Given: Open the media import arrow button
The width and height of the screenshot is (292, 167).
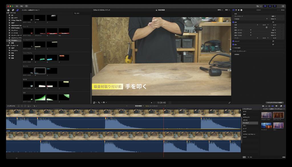Looking at the screenshot, I should 17,6.
